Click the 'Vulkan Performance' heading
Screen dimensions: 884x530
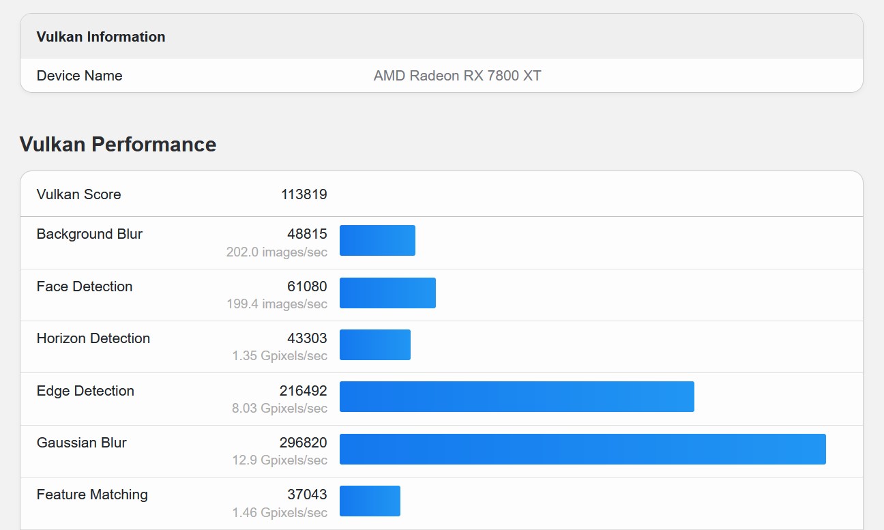(118, 145)
